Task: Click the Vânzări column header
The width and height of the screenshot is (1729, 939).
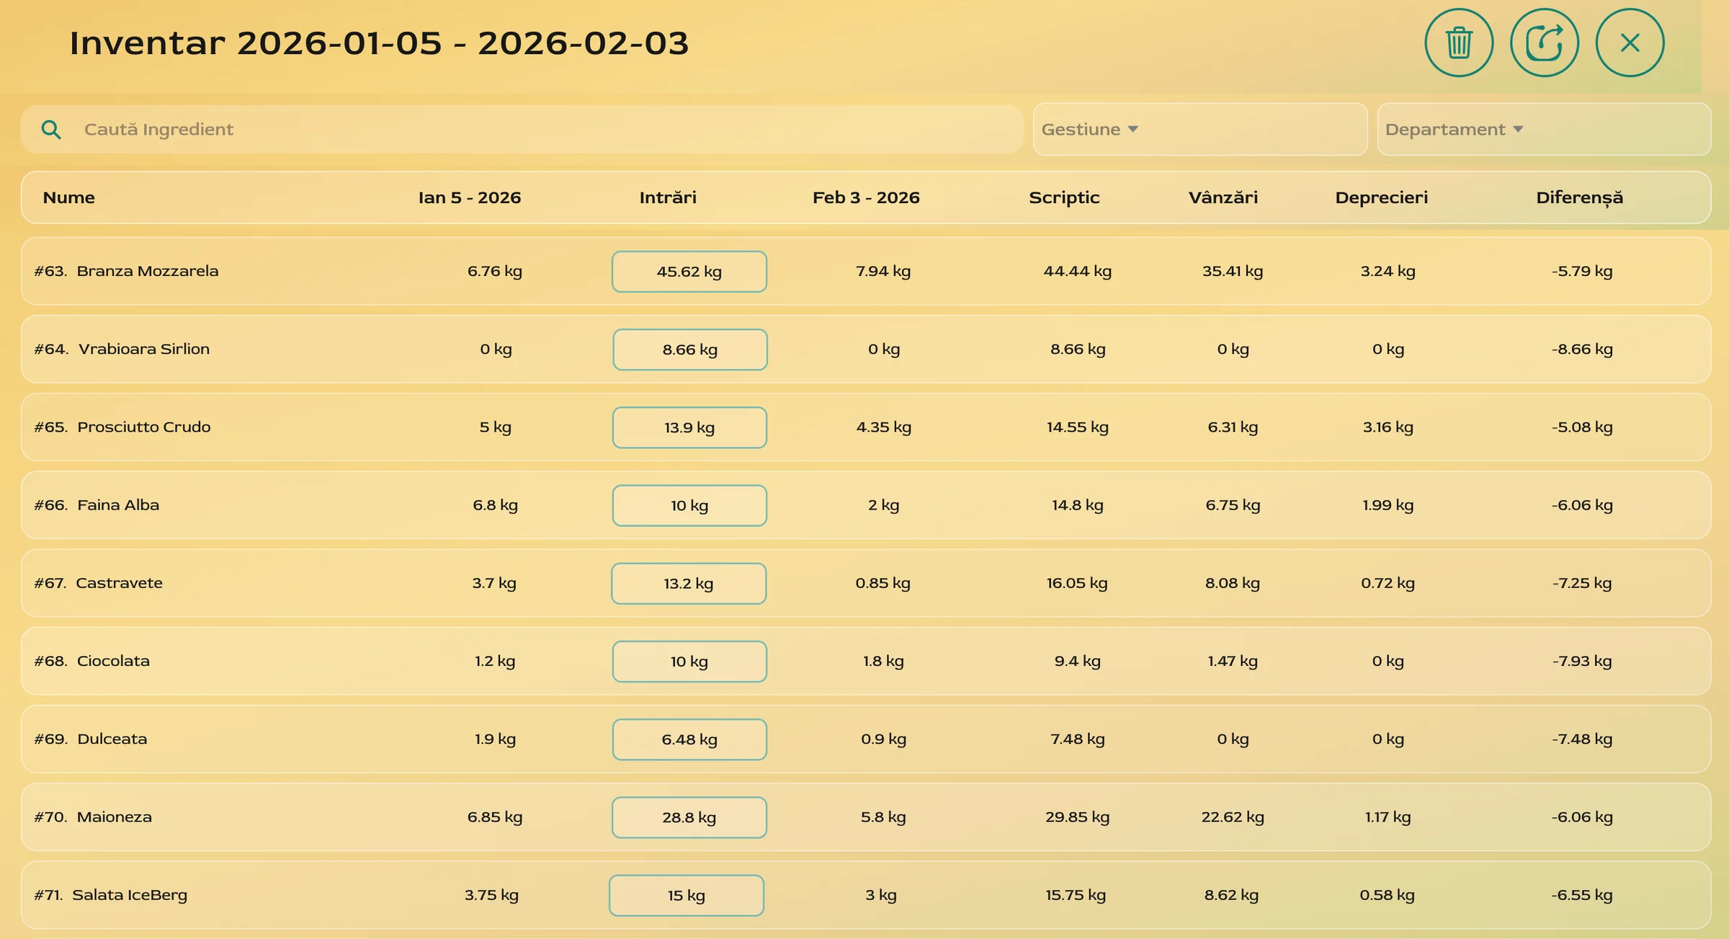Action: (x=1223, y=197)
